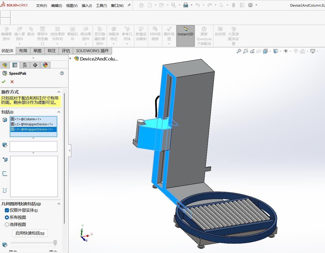Open the 插入(I) menu

click(87, 5)
